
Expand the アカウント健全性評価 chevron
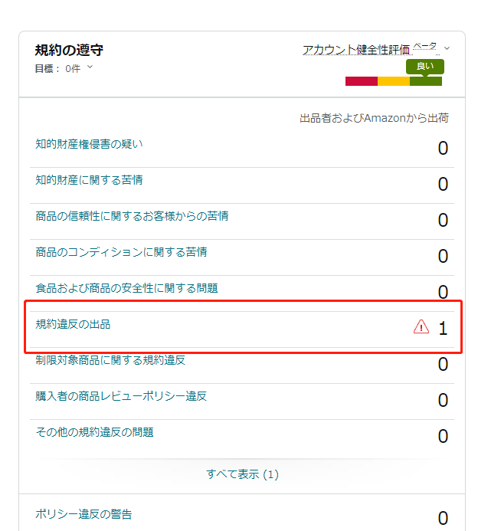point(447,48)
